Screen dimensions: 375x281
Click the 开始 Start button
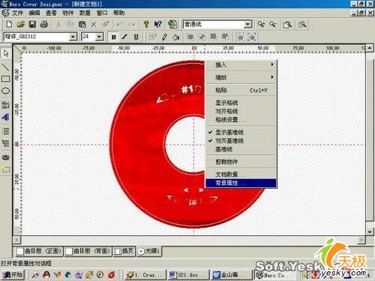click(13, 275)
